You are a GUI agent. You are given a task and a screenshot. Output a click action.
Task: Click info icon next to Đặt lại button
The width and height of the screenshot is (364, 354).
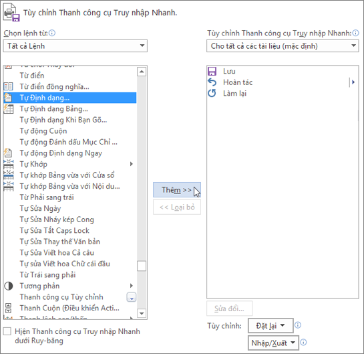pos(298,325)
